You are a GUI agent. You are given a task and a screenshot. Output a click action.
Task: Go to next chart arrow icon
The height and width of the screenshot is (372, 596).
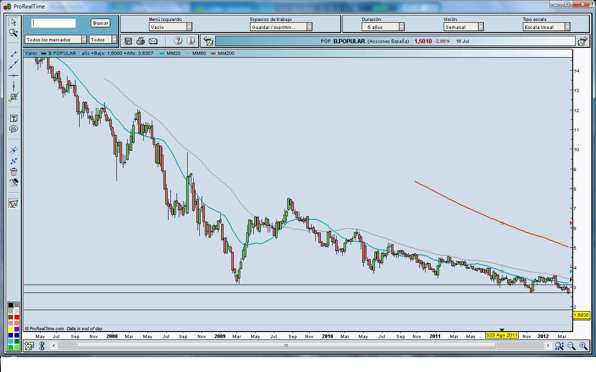(582, 41)
